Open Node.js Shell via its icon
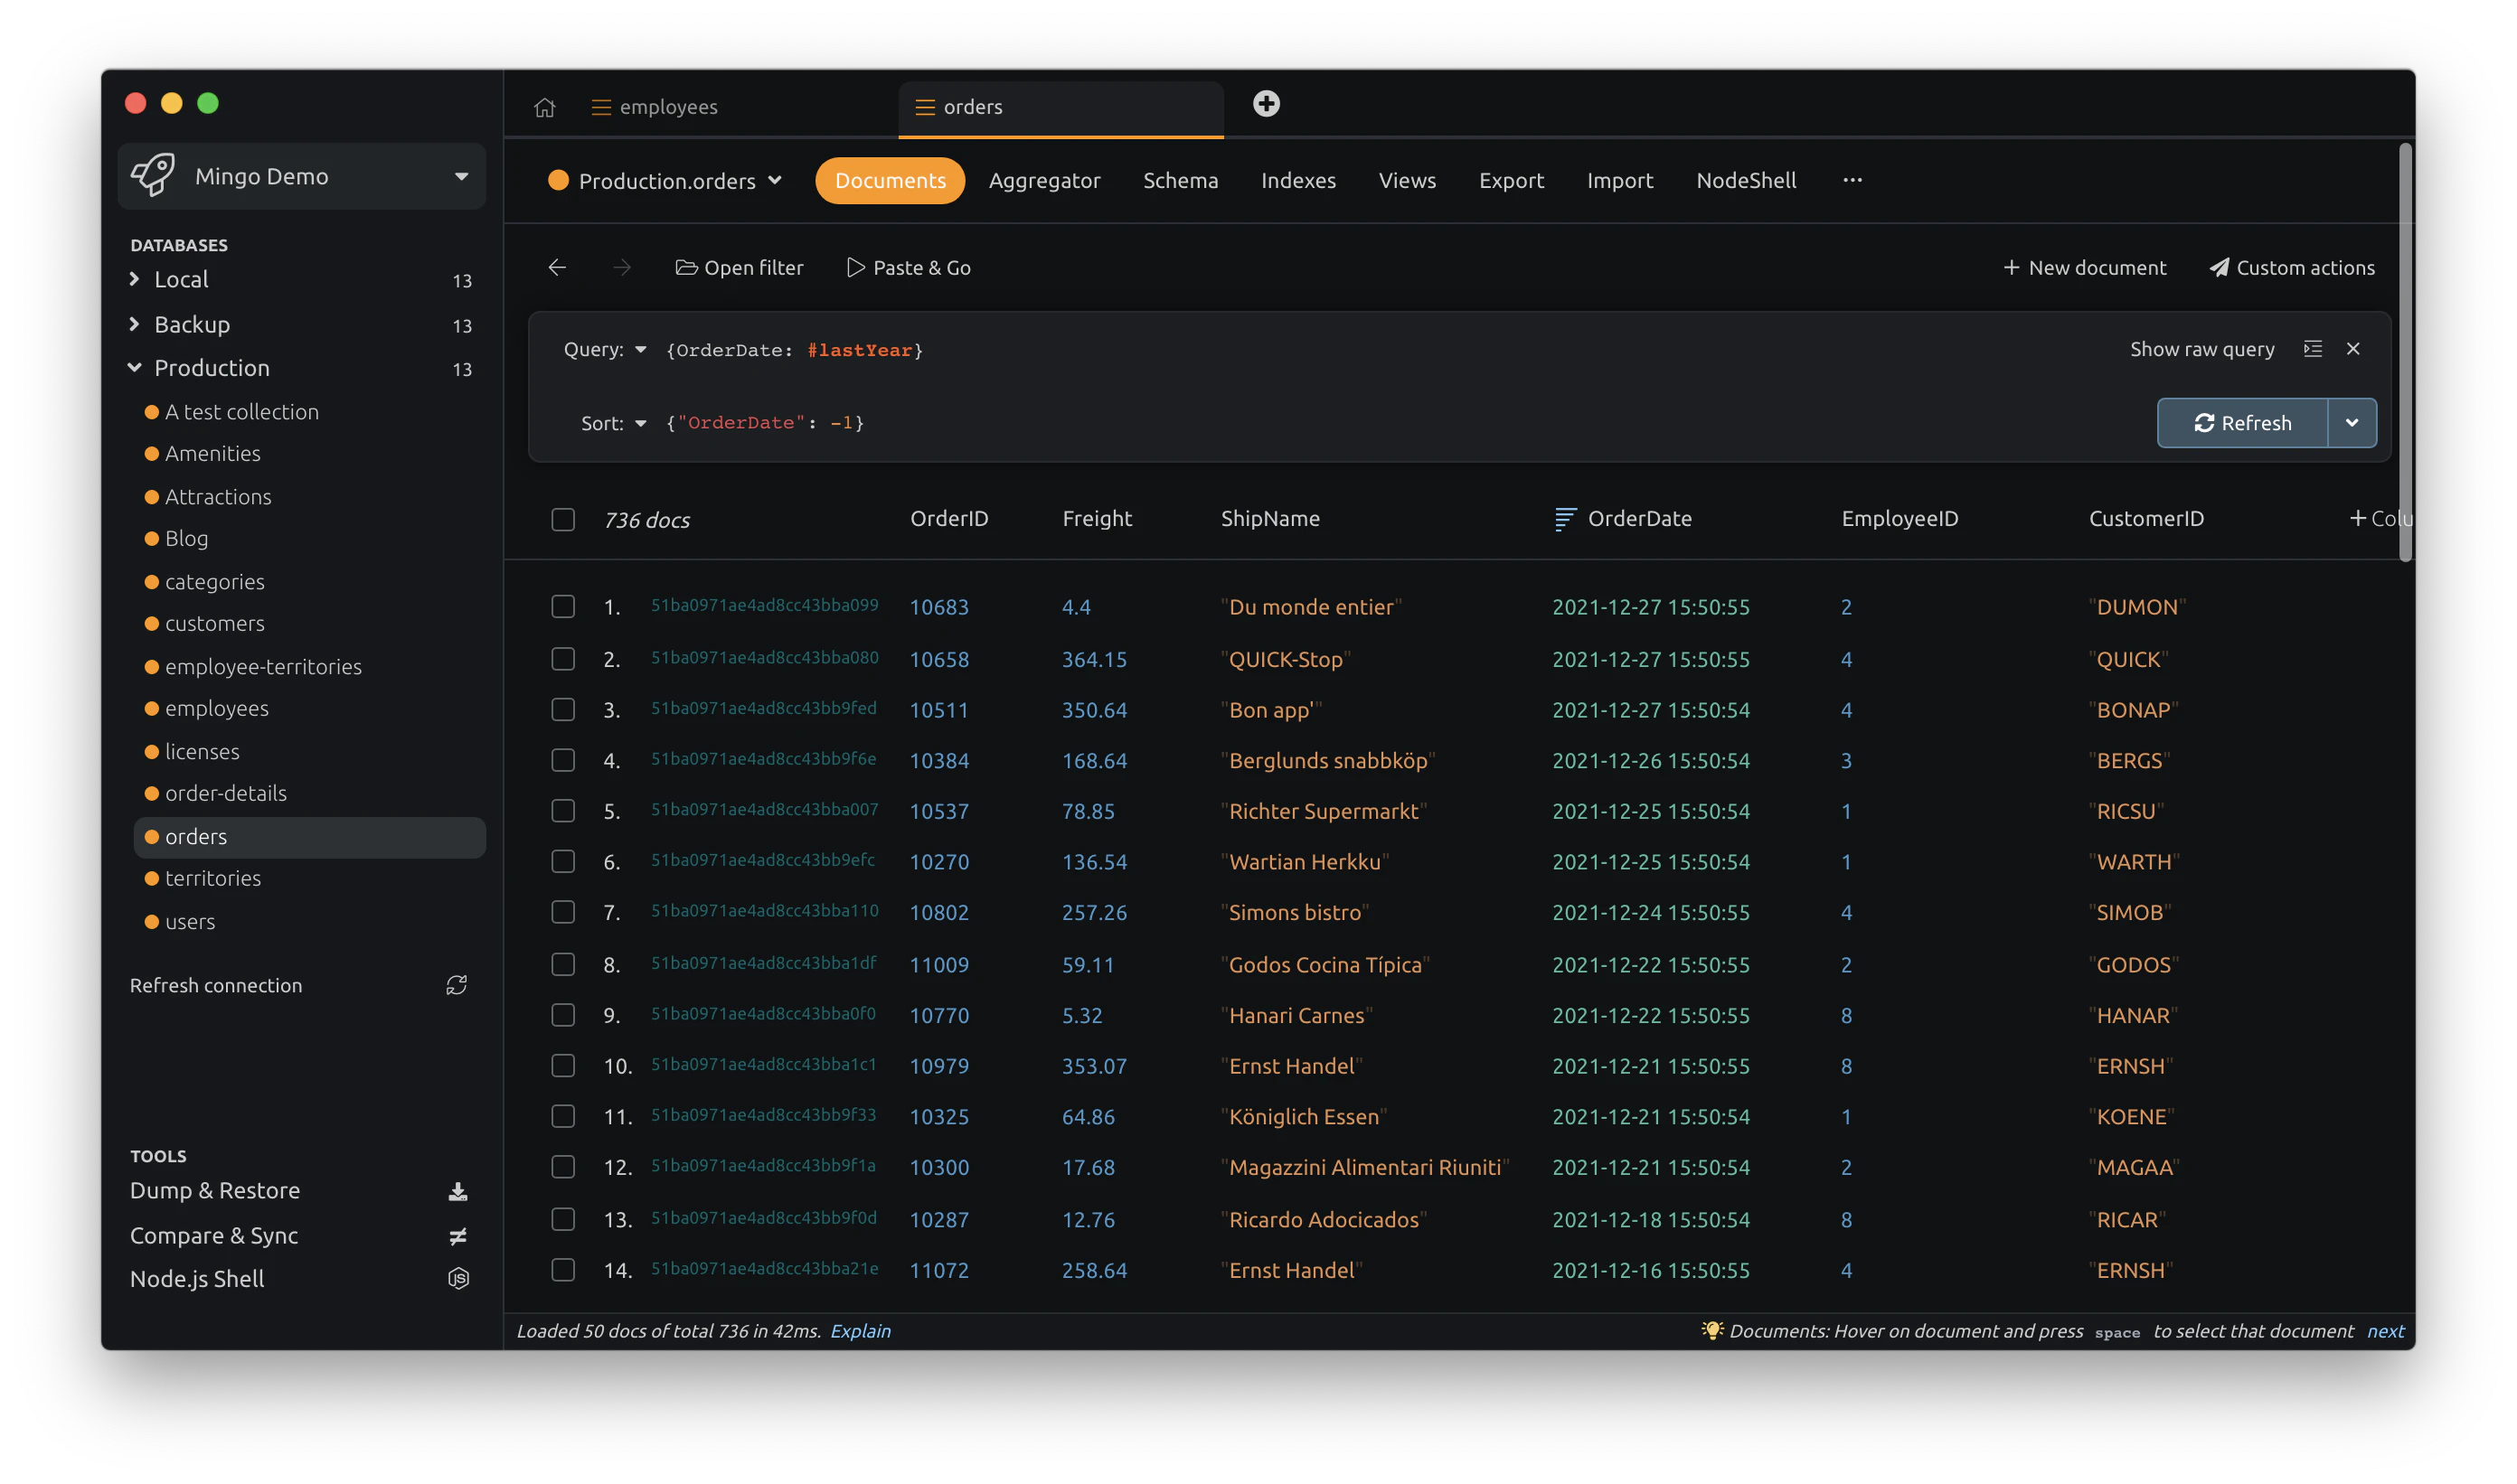This screenshot has height=1484, width=2517. [458, 1277]
